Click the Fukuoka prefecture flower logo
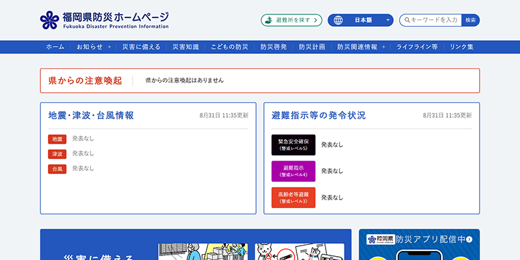The width and height of the screenshot is (520, 260). click(x=49, y=20)
